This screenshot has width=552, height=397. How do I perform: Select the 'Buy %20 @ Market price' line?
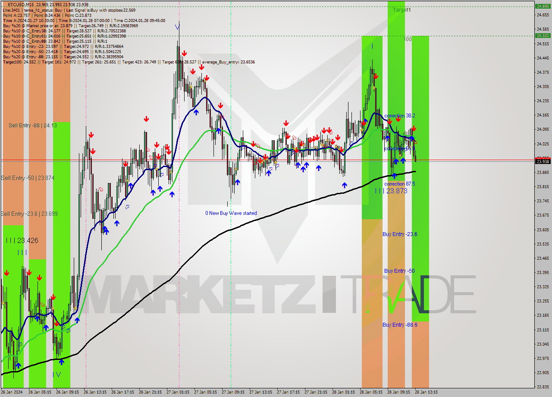(70, 25)
